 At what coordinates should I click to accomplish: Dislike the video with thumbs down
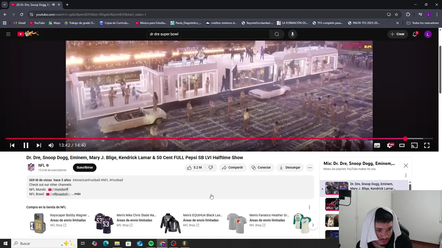211,167
